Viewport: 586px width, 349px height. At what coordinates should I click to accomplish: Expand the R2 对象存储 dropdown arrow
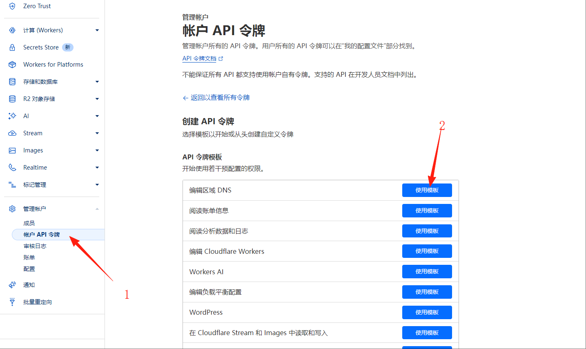[x=97, y=99]
